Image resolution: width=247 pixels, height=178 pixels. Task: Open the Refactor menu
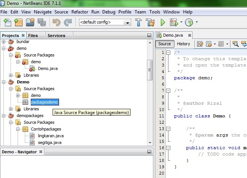[80, 12]
